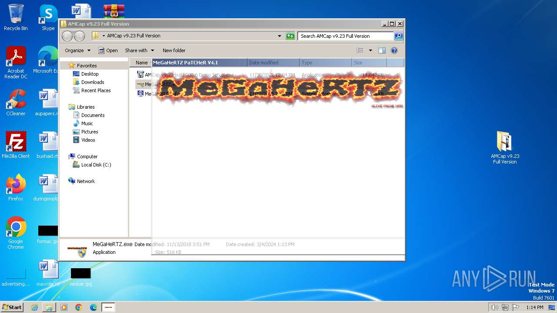Open the Videos library
Screen dimensions: 557x313
88,140
